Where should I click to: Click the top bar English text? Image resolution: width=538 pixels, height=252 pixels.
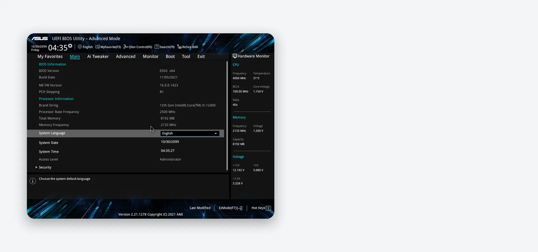[88, 47]
